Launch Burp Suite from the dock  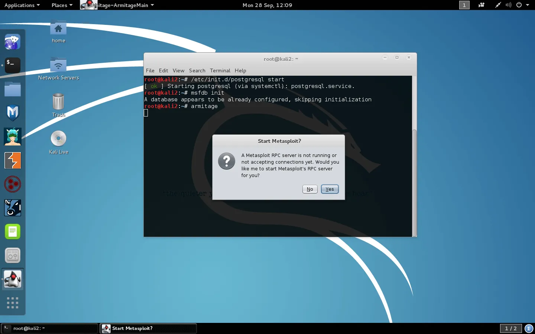click(x=13, y=161)
